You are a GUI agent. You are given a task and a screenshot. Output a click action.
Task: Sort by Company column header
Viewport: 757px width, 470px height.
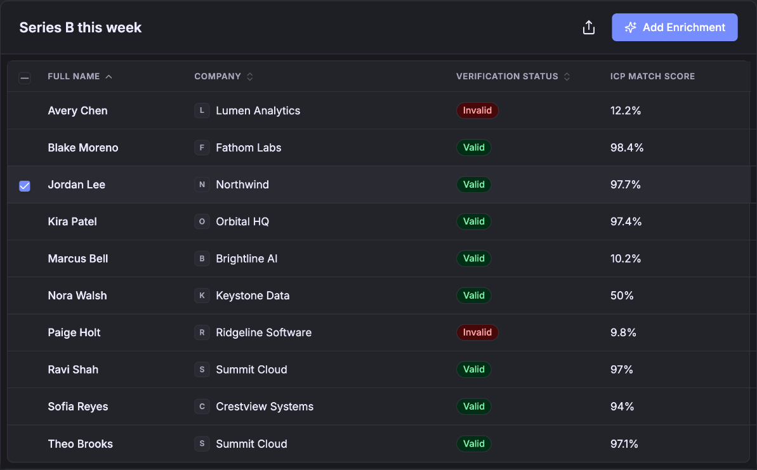click(x=223, y=76)
